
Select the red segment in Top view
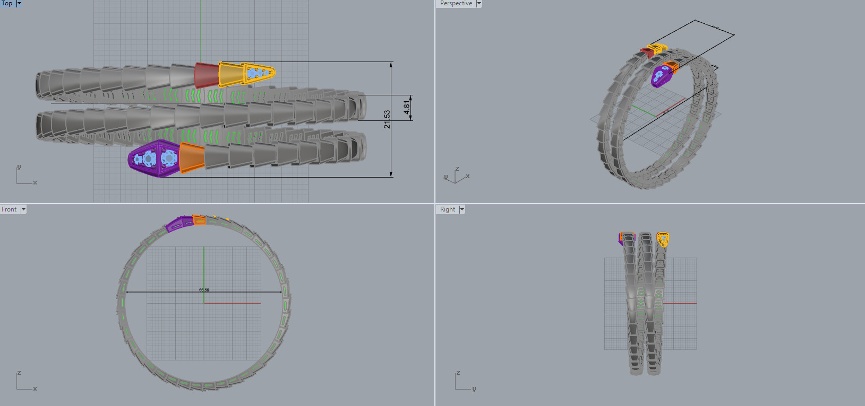coord(207,75)
